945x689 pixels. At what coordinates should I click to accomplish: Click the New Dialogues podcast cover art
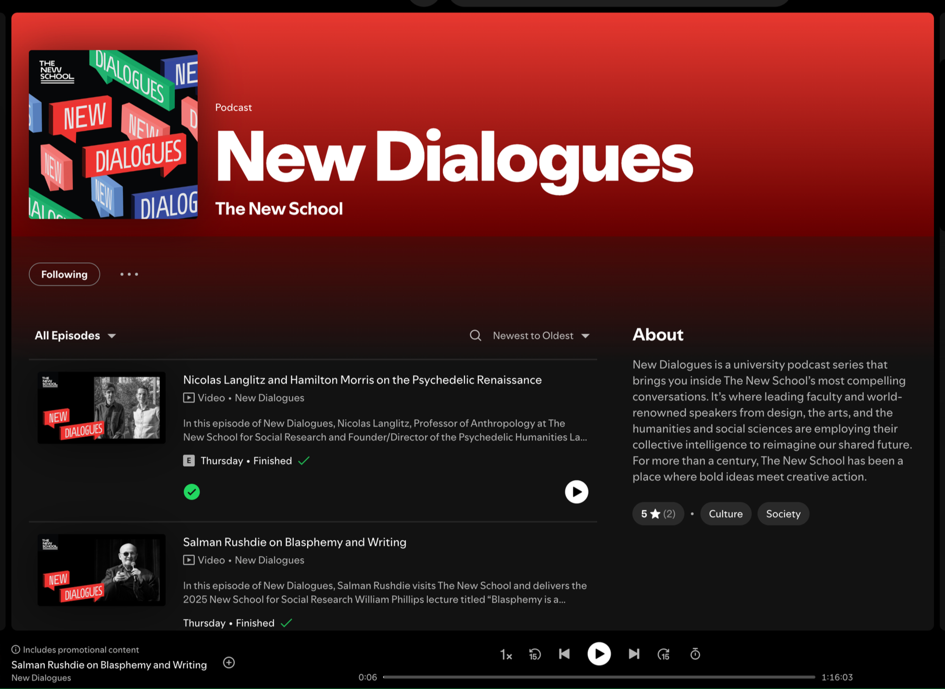[x=113, y=134]
